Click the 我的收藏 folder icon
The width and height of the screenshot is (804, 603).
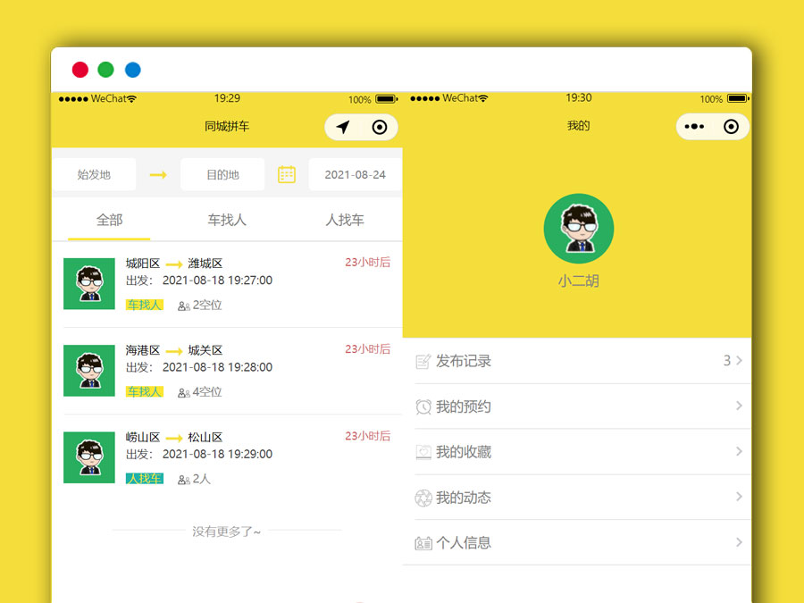(423, 452)
